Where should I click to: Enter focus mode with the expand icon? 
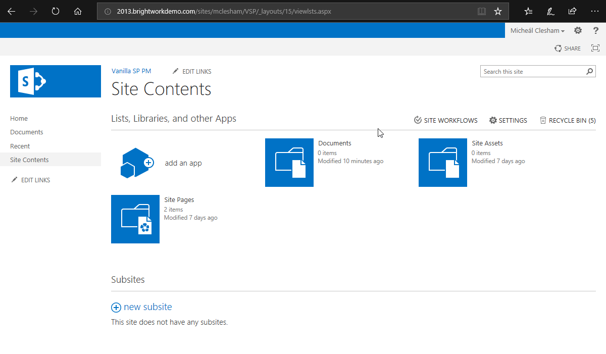pos(595,48)
